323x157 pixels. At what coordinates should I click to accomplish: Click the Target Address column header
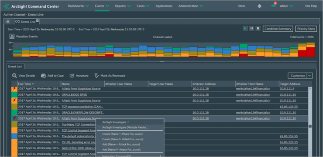pyautogui.click(x=295, y=84)
